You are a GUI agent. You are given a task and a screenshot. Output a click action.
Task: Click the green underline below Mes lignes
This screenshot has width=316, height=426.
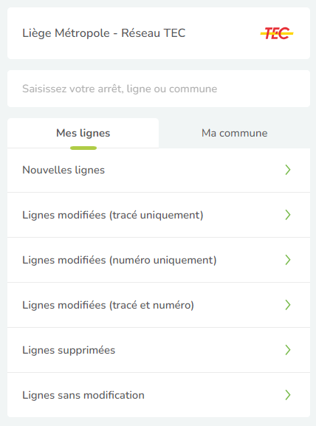coord(83,148)
